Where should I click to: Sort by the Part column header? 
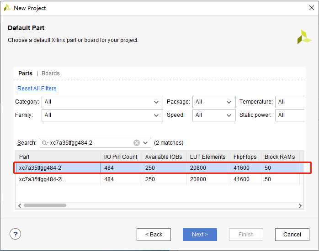58,157
